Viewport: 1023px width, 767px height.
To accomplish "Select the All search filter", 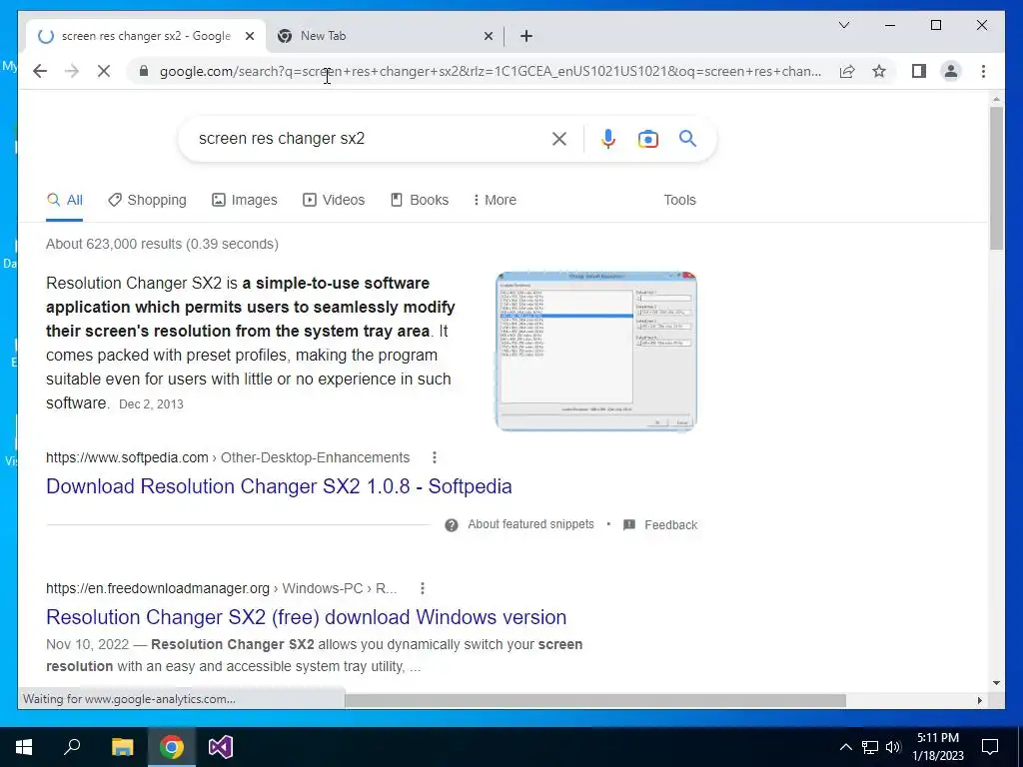I will (x=65, y=200).
